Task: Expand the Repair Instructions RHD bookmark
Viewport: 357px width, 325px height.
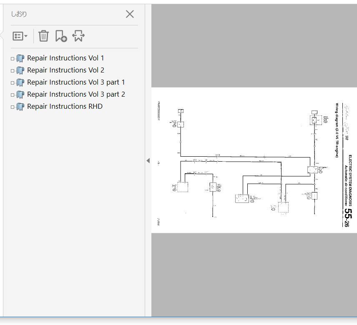Action: (x=13, y=107)
